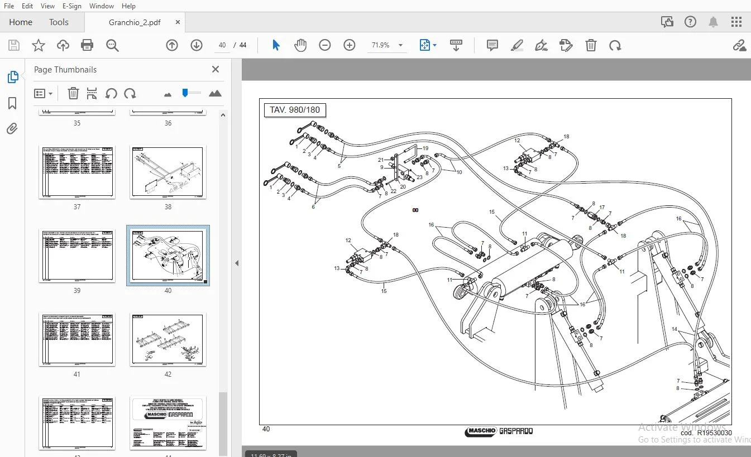Switch to the Tools tab

pos(59,22)
